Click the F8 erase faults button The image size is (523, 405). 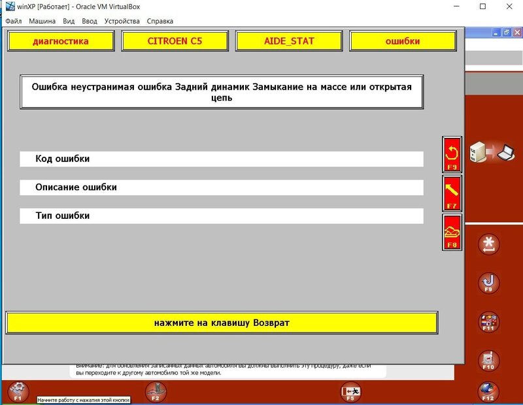click(x=452, y=233)
